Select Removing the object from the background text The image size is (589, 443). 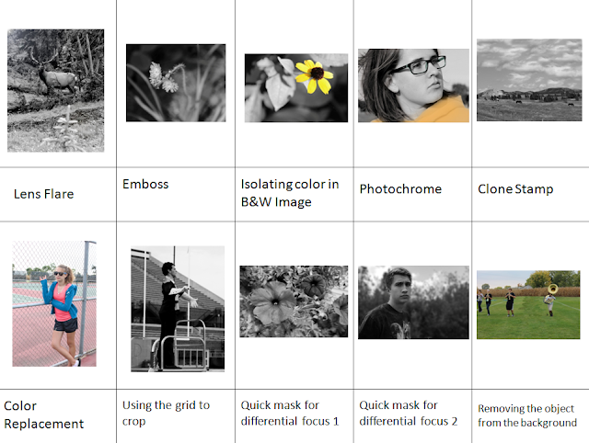527,415
